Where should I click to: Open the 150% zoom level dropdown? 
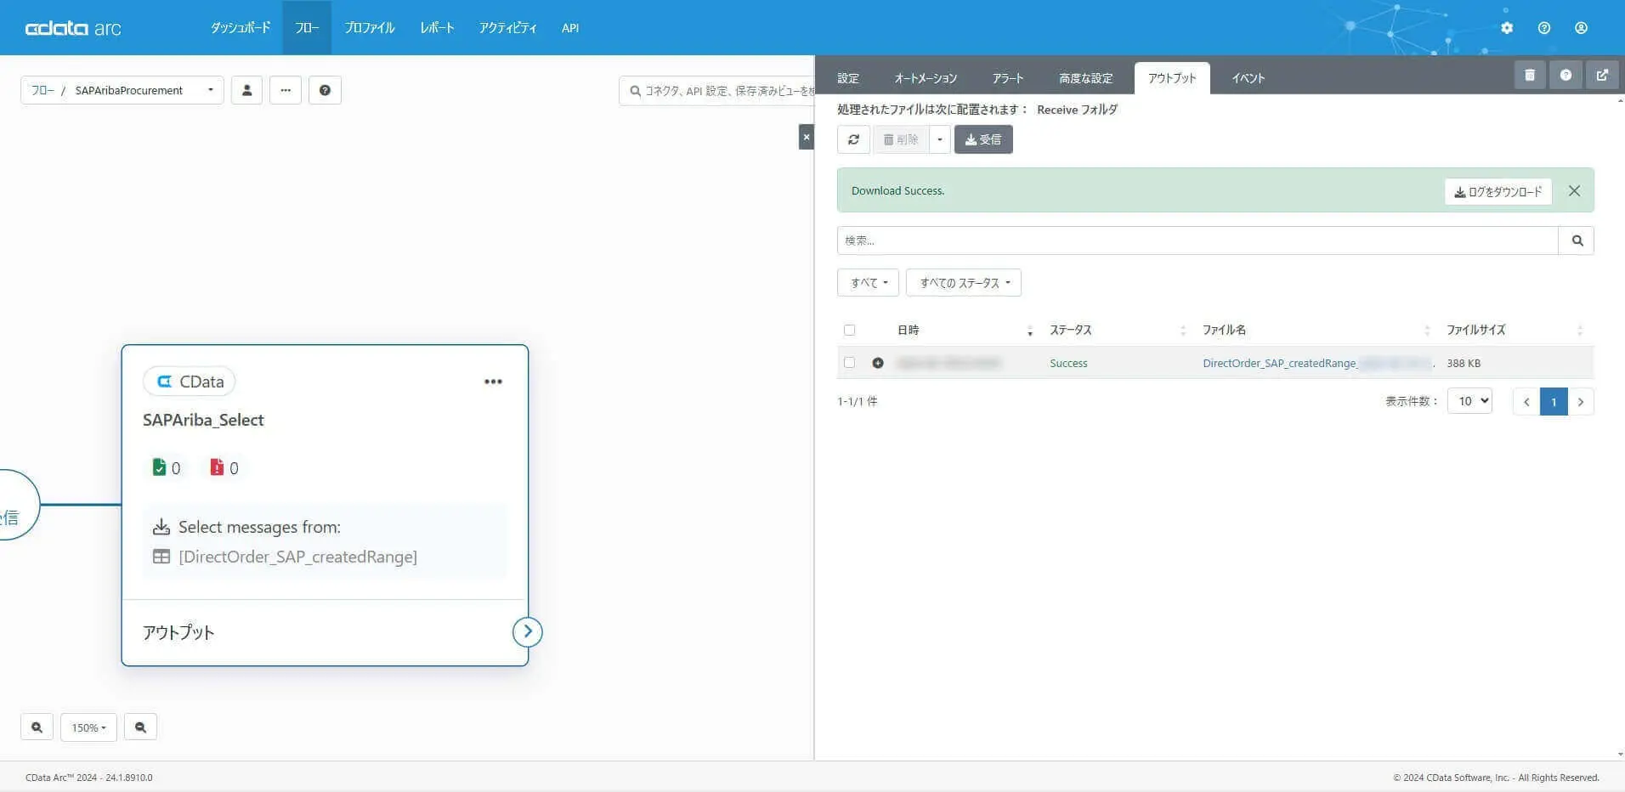[88, 727]
